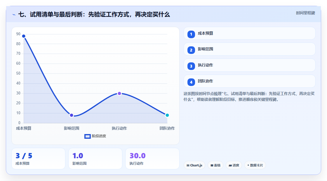Click the x-axis label 影响范围

[72, 128]
